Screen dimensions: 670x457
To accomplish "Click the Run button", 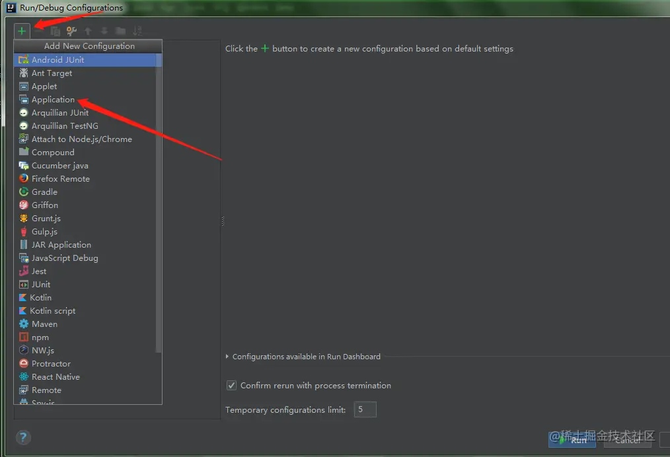I will coord(572,440).
